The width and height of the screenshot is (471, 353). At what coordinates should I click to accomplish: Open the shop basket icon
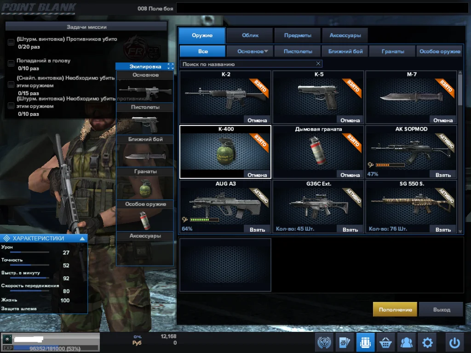coord(386,342)
